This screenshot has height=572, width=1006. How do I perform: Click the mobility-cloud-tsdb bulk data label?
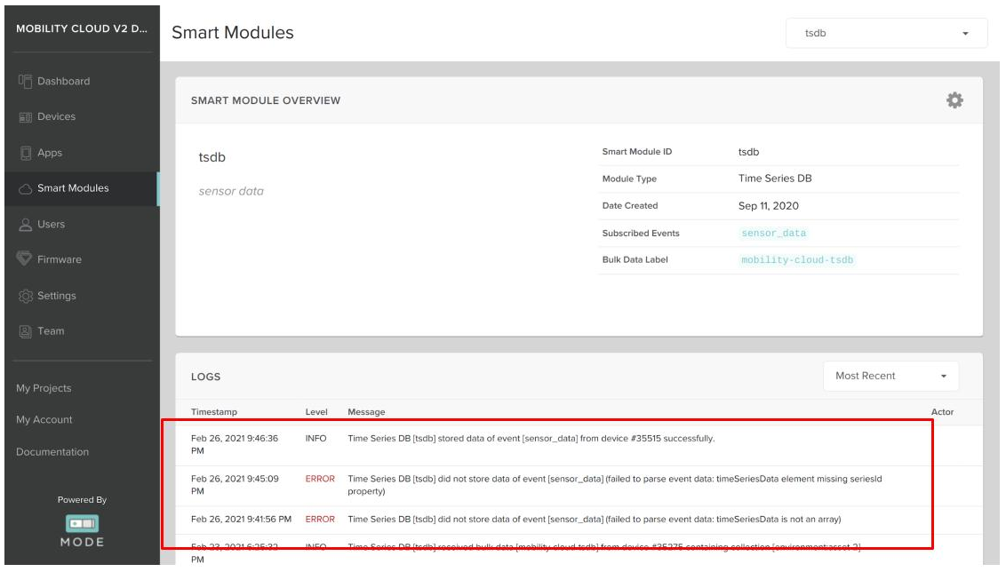[797, 259]
